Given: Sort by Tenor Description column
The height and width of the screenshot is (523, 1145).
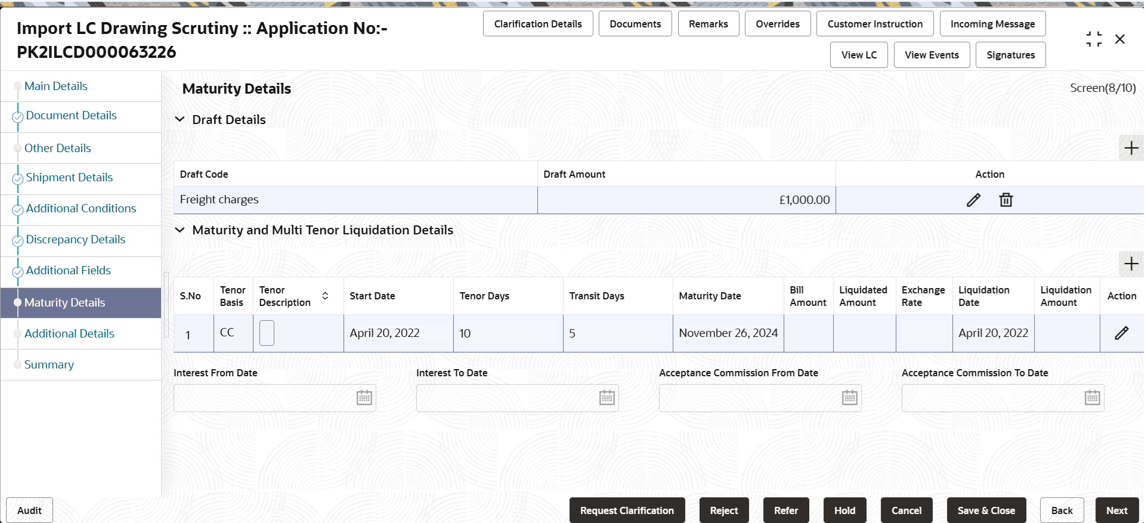Looking at the screenshot, I should [x=325, y=296].
